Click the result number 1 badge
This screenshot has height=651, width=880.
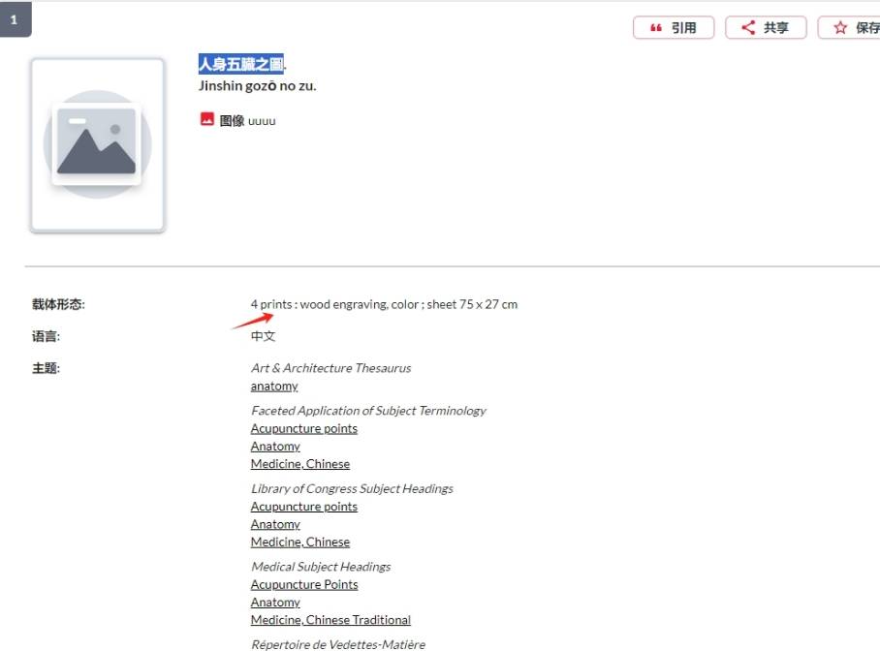(16, 19)
